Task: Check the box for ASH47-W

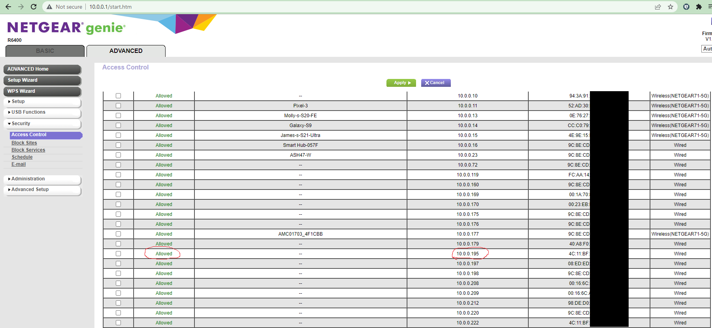Action: (x=118, y=155)
